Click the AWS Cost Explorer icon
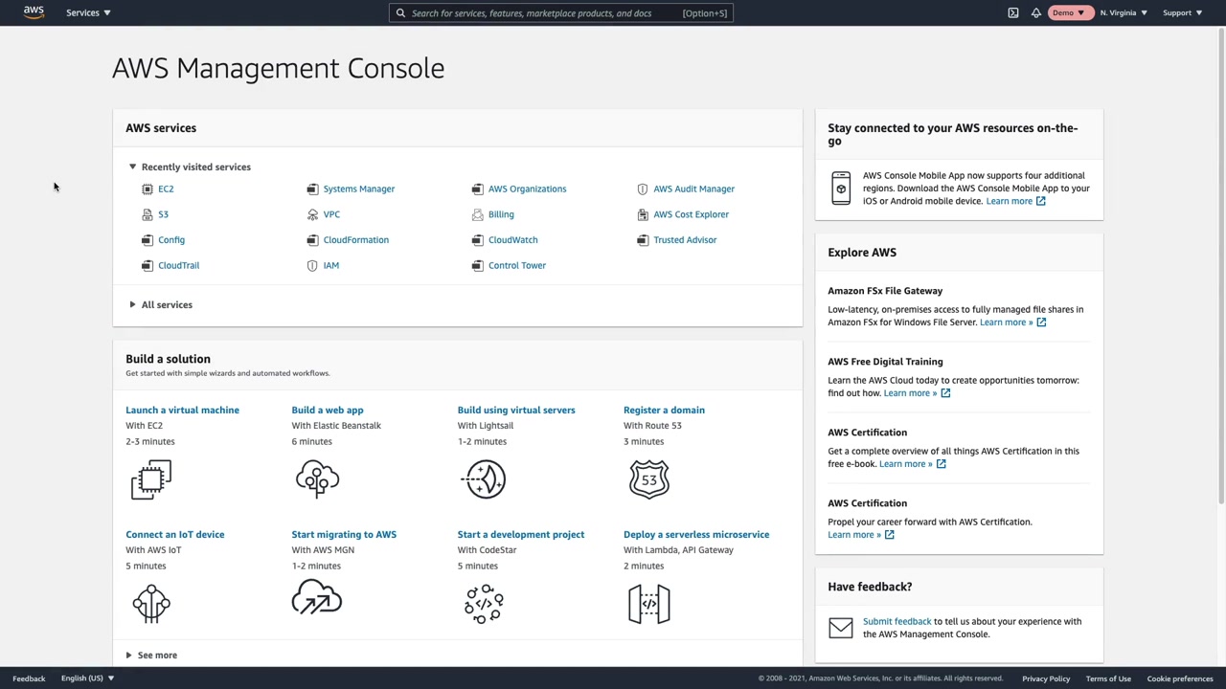1226x689 pixels. pos(643,214)
